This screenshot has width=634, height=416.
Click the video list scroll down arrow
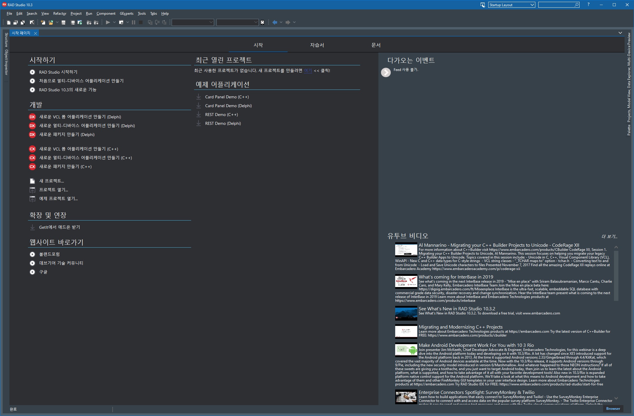coord(616,398)
